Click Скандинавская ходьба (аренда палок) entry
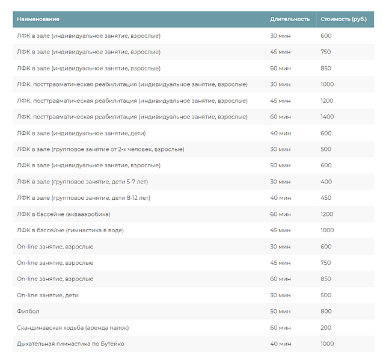The width and height of the screenshot is (386, 361). click(73, 328)
